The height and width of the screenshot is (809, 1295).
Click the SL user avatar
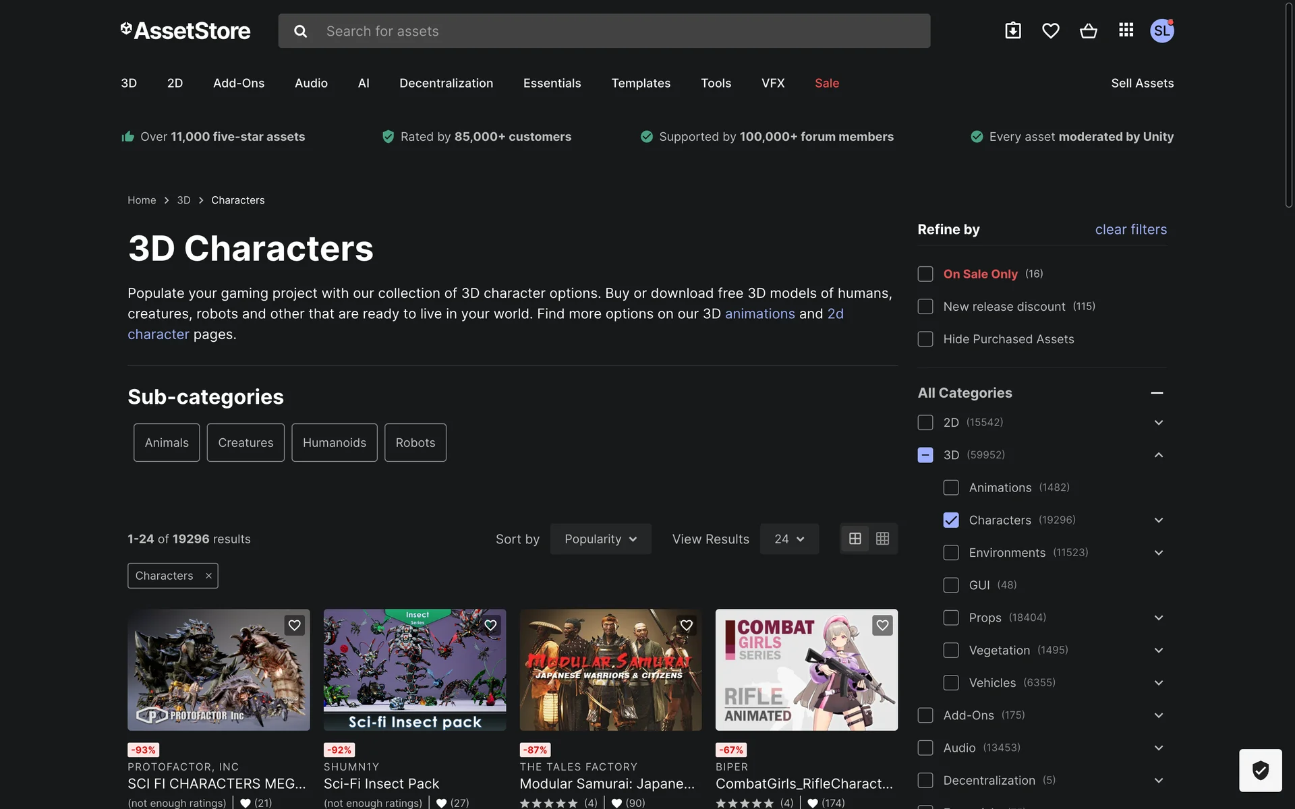1161,30
